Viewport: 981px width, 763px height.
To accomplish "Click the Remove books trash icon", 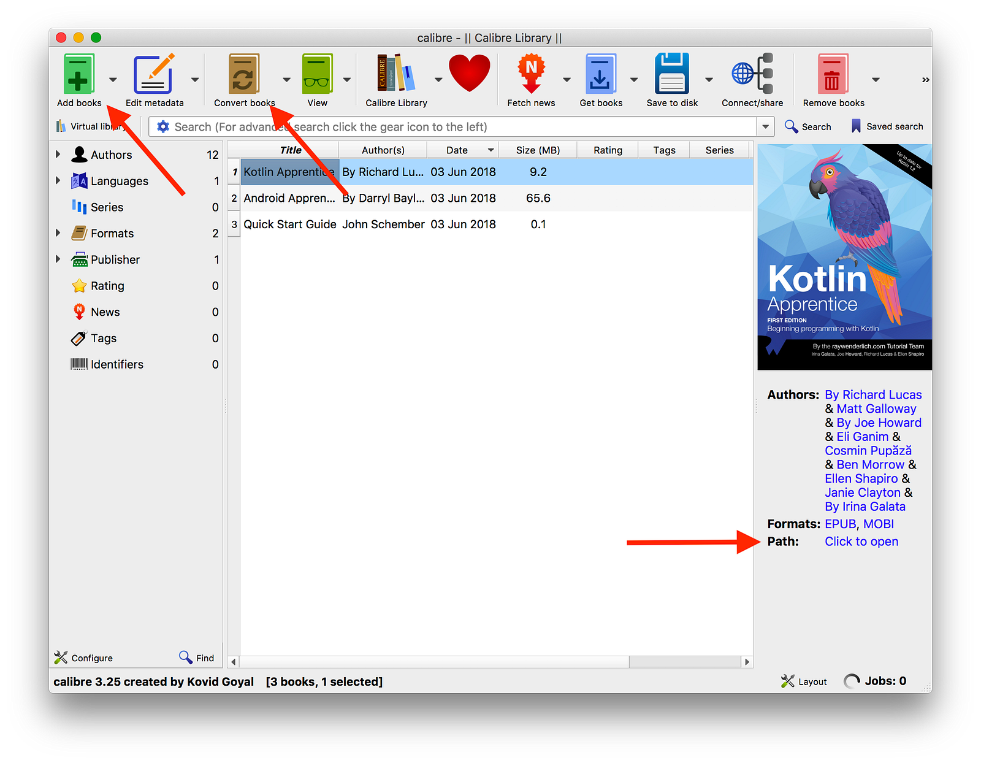I will pos(833,74).
